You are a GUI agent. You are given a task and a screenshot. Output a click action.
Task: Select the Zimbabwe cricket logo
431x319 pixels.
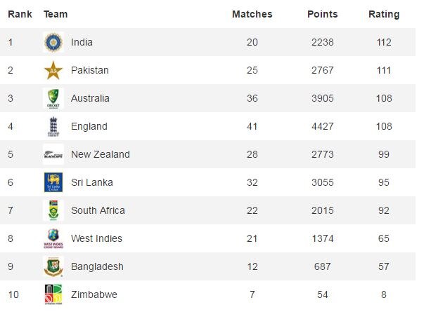click(x=53, y=294)
